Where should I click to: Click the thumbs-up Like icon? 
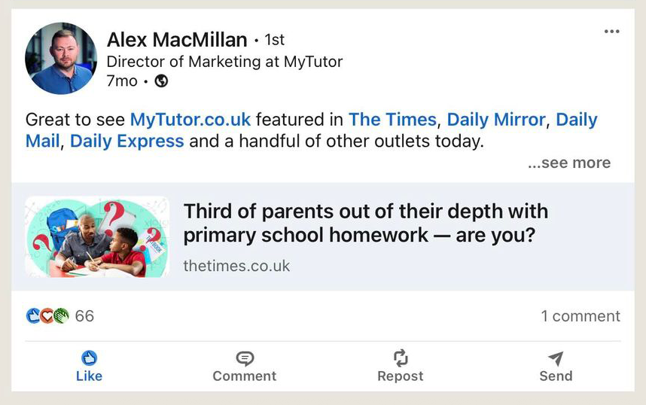click(x=89, y=358)
